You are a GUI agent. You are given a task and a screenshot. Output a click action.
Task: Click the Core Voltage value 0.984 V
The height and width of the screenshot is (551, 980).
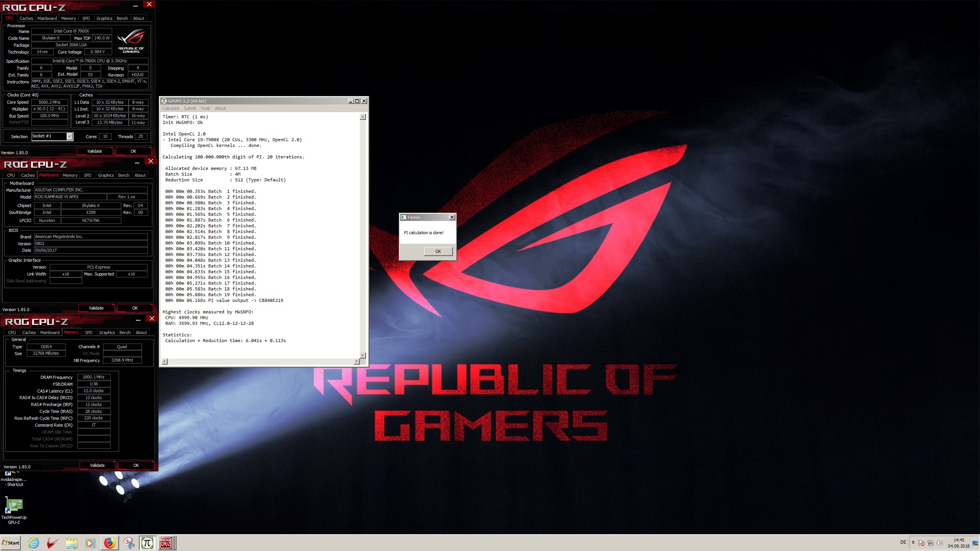coord(98,52)
